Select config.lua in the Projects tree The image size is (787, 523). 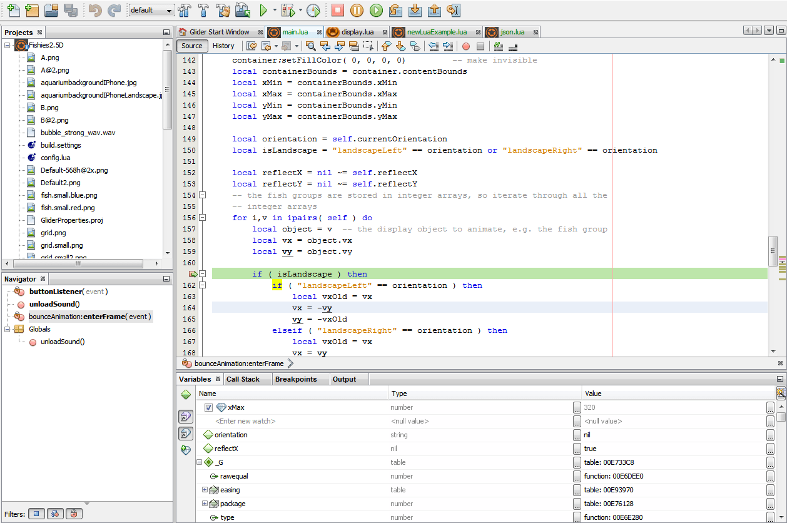[x=55, y=158]
